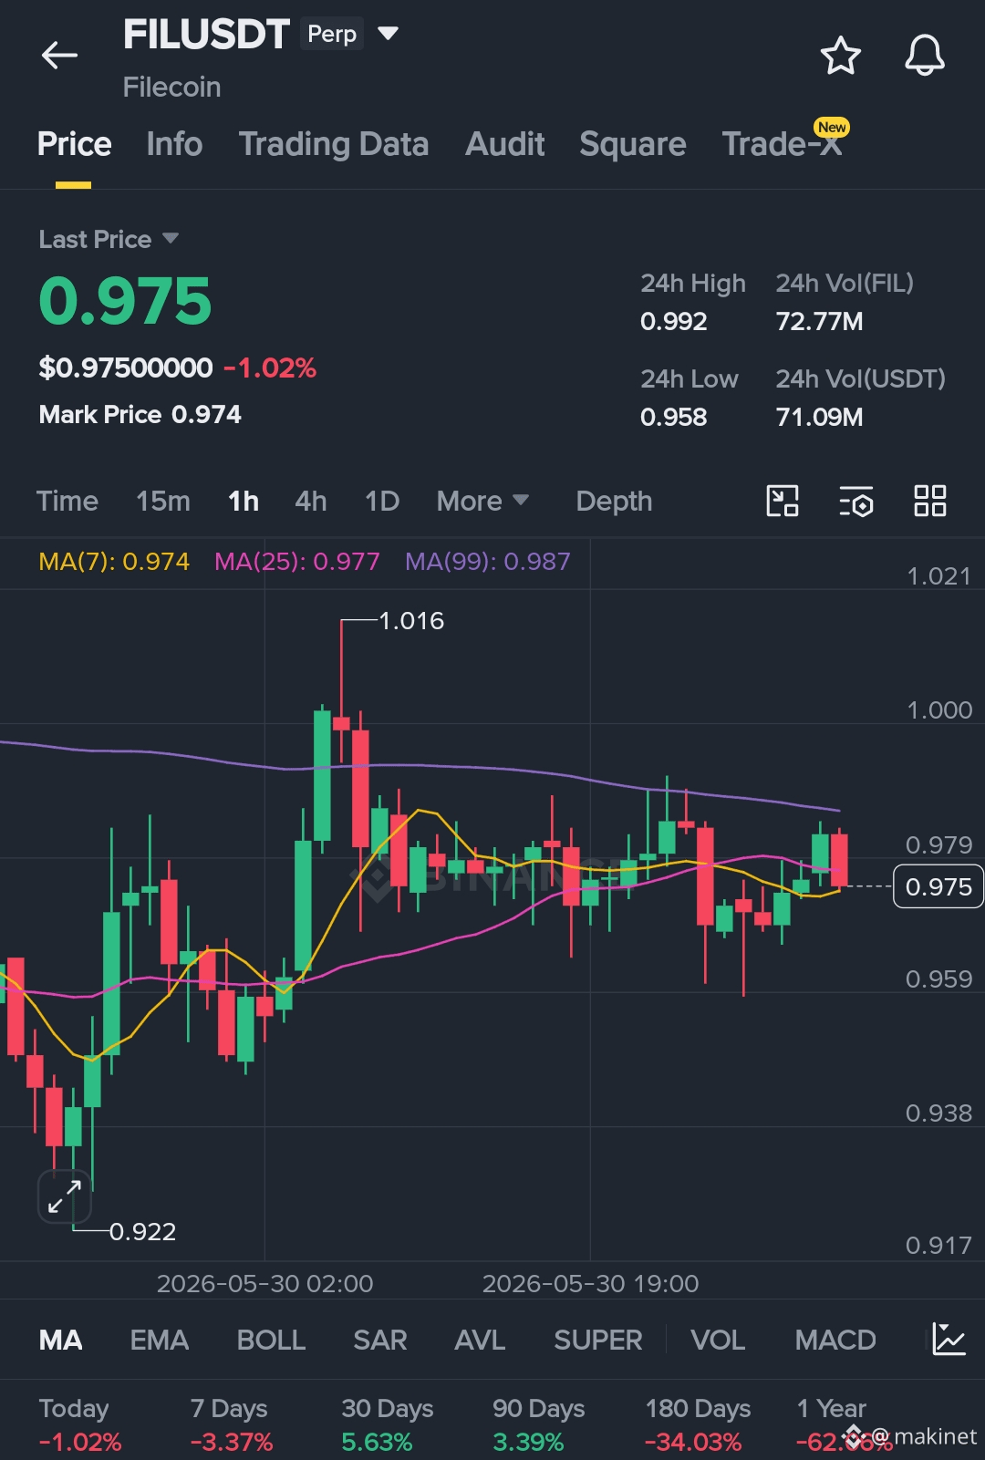This screenshot has height=1460, width=985.
Task: Tap the large 0.975 last price
Action: (x=125, y=302)
